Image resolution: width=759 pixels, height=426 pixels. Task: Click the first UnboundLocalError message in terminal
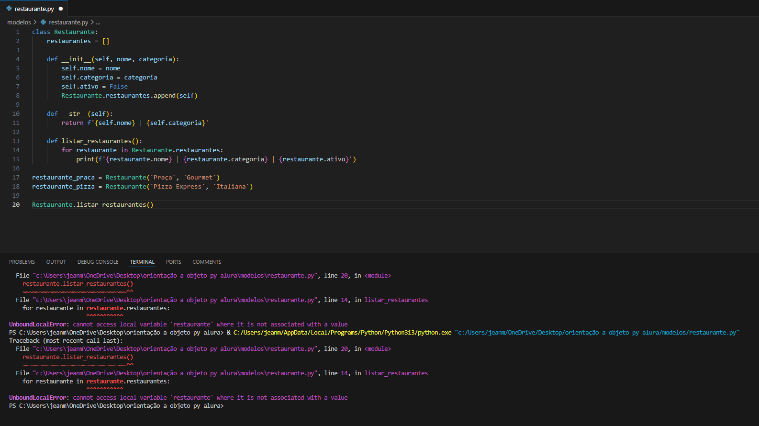click(x=179, y=325)
